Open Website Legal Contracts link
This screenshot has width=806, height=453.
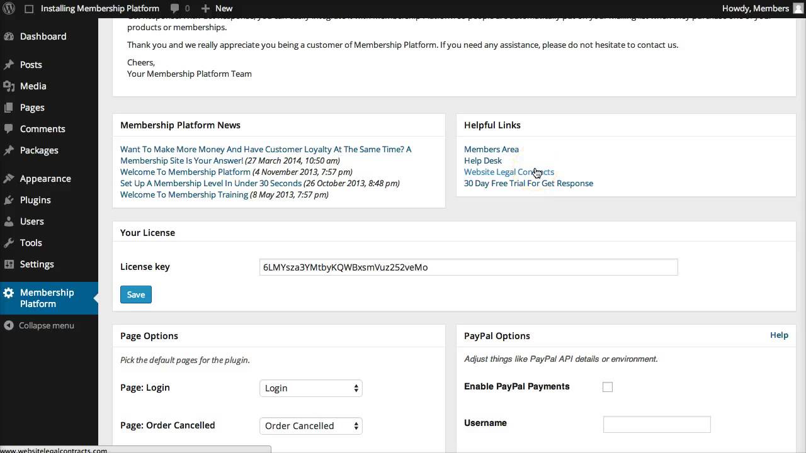point(509,172)
